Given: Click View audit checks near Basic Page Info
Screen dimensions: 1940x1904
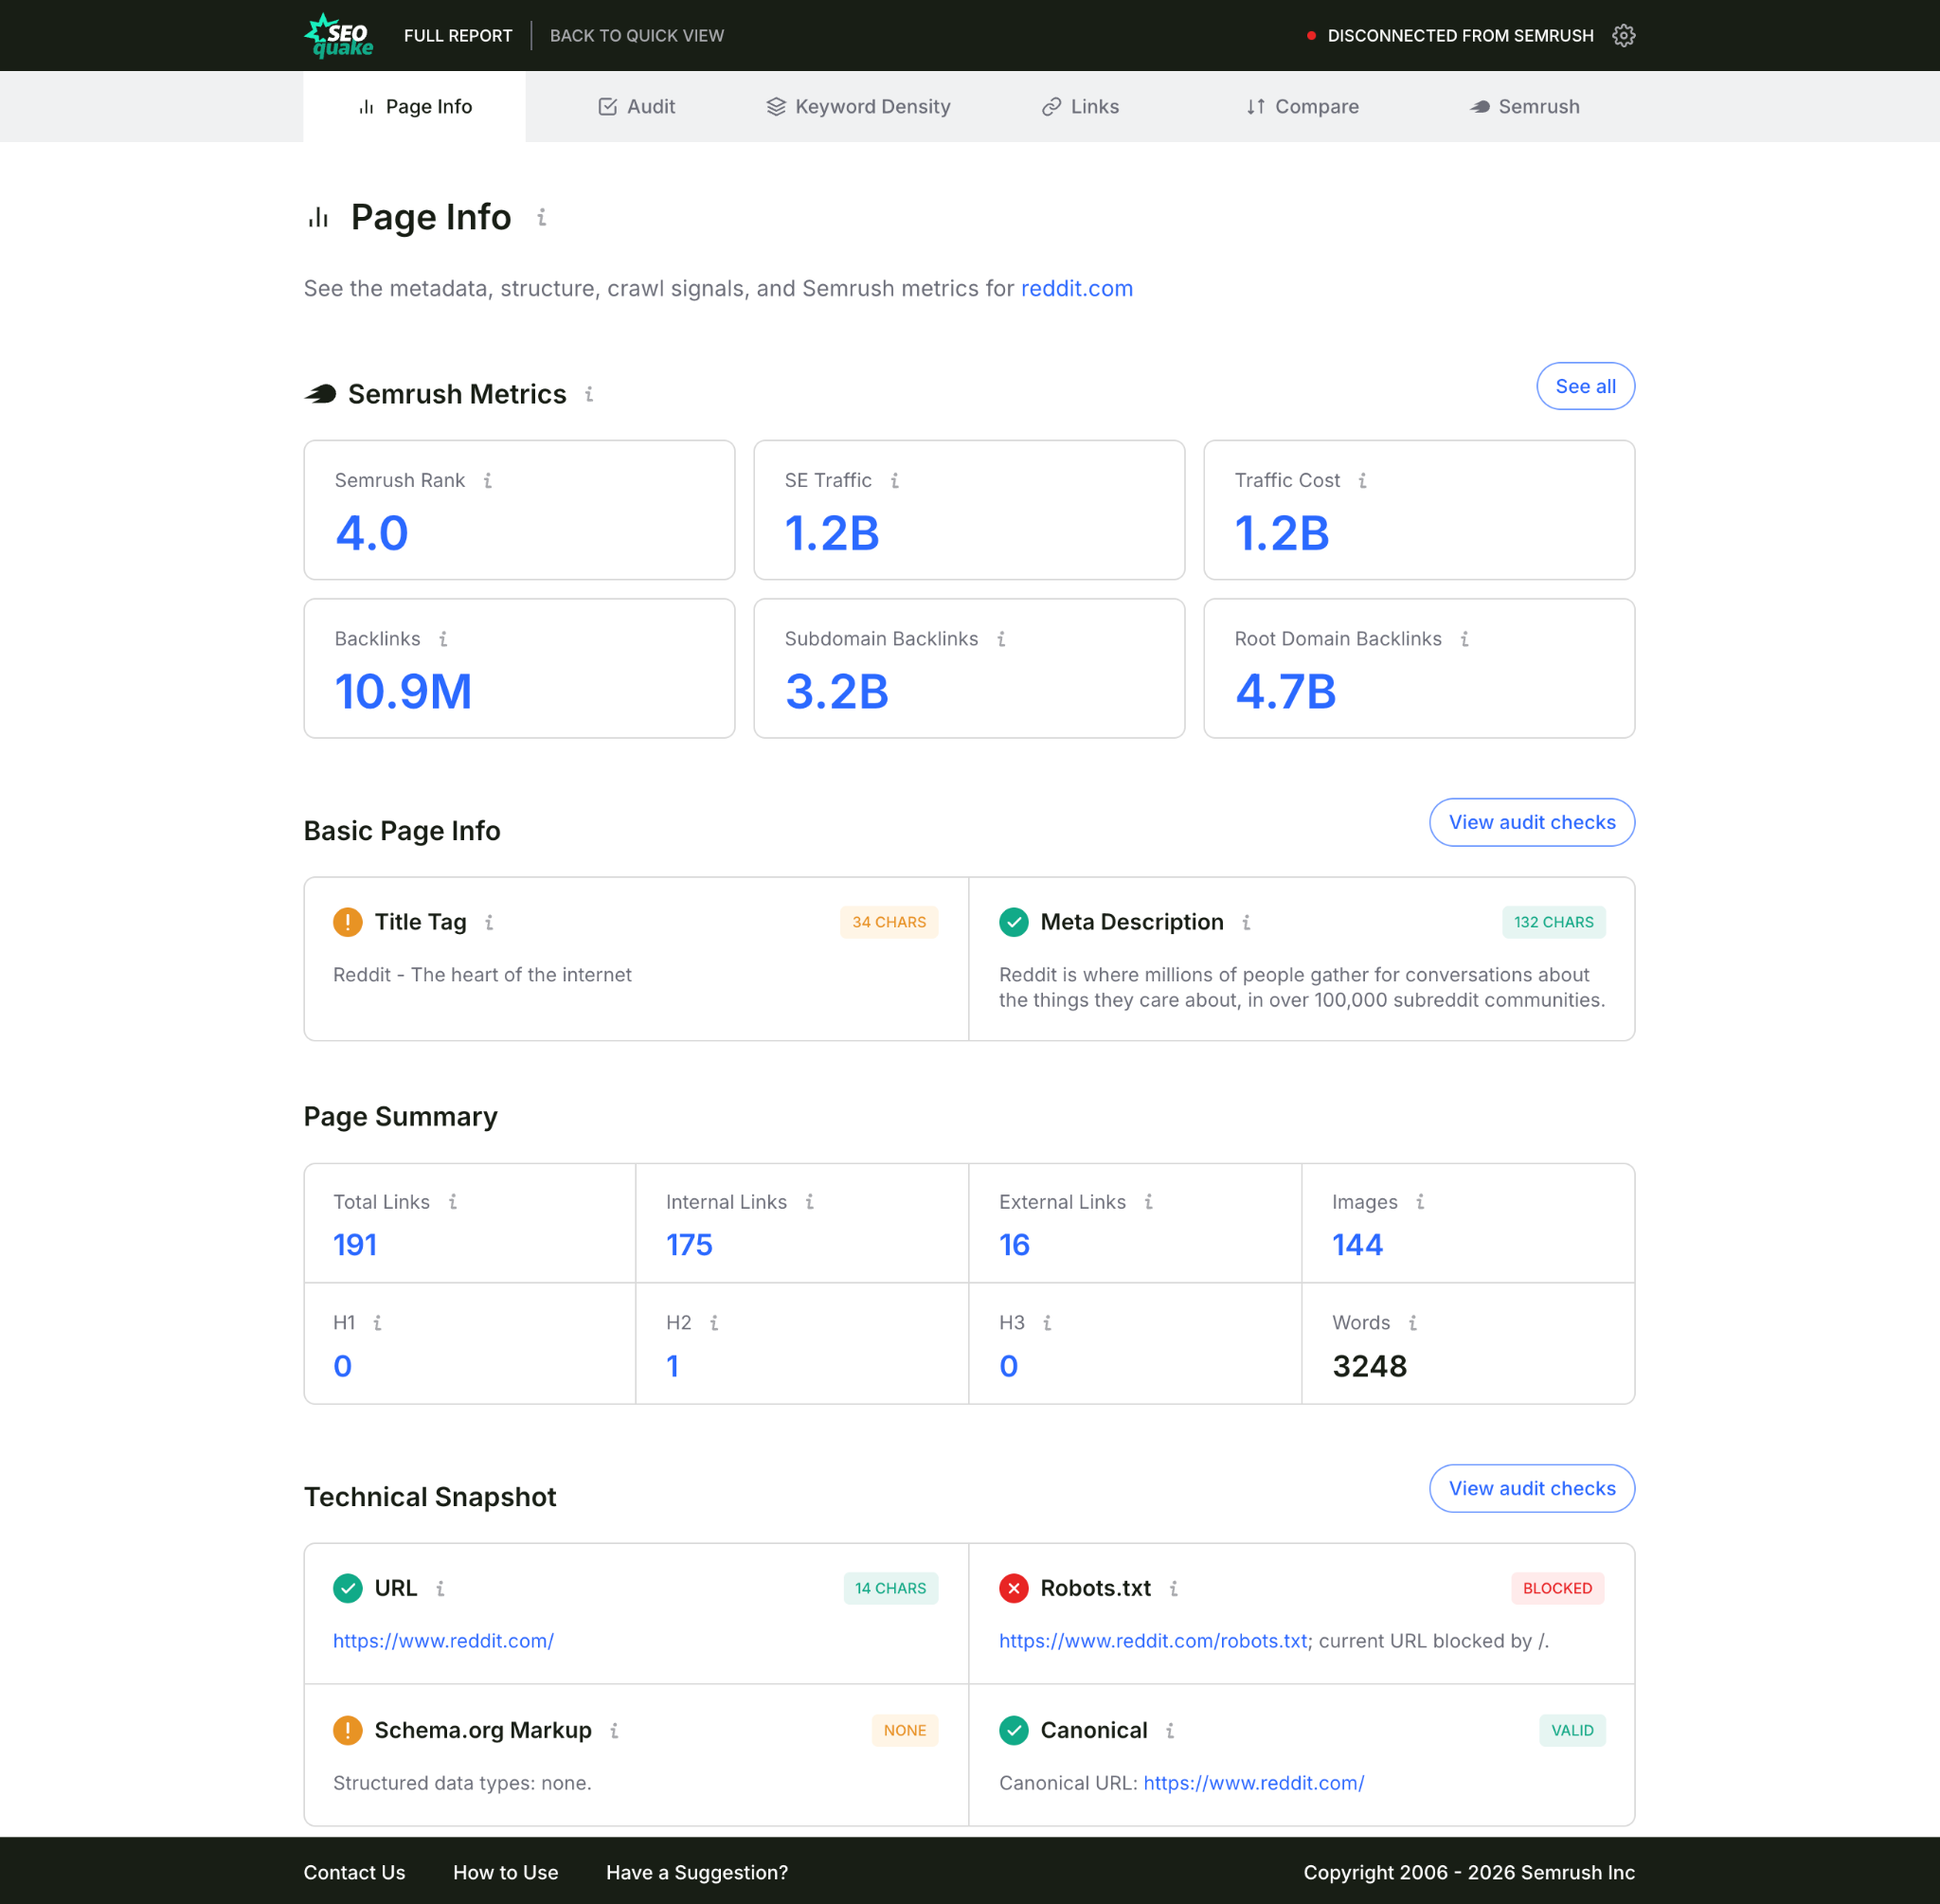Looking at the screenshot, I should (x=1532, y=822).
